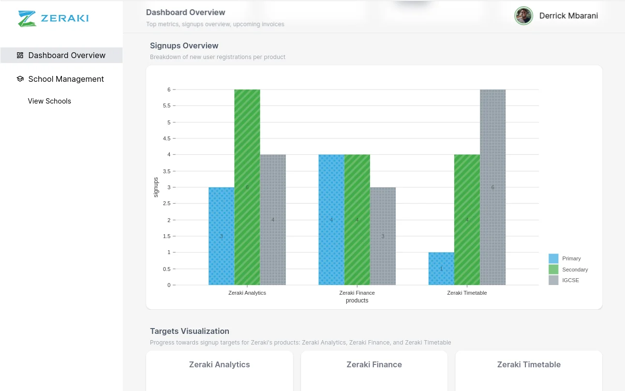Open the View Schools sidebar link
625x391 pixels.
tap(49, 101)
